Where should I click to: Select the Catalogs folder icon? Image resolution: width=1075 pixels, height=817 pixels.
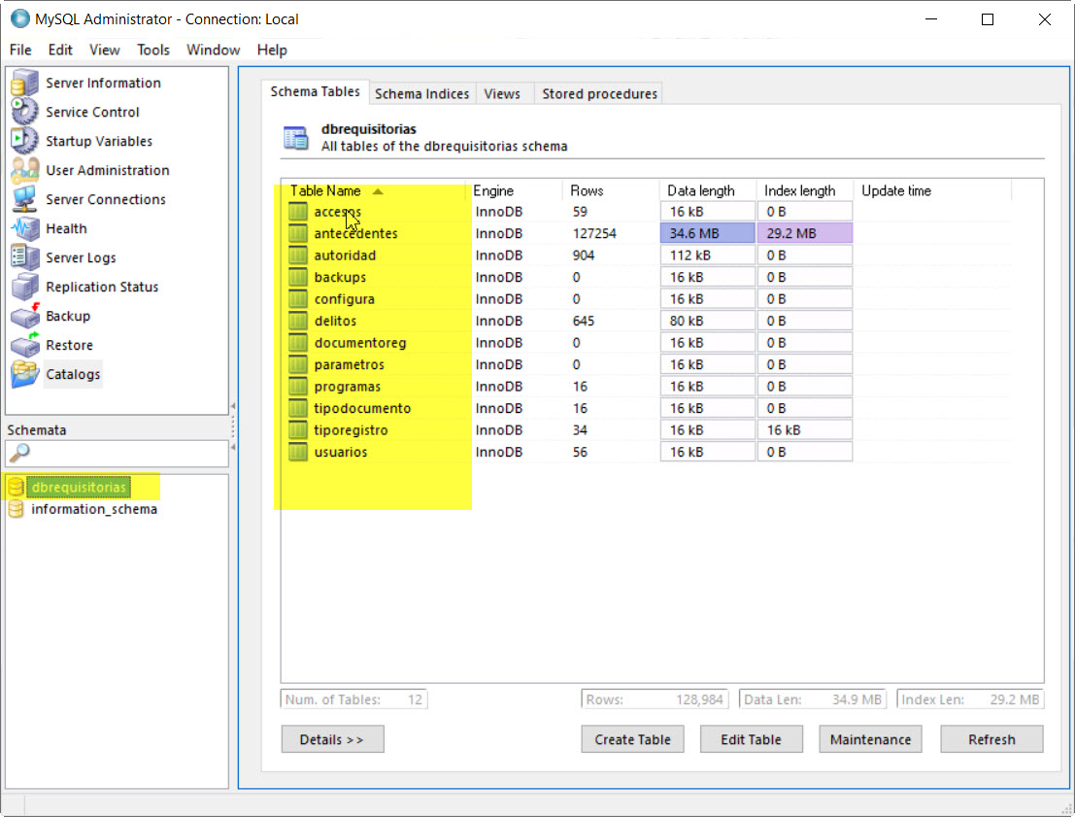tap(24, 375)
